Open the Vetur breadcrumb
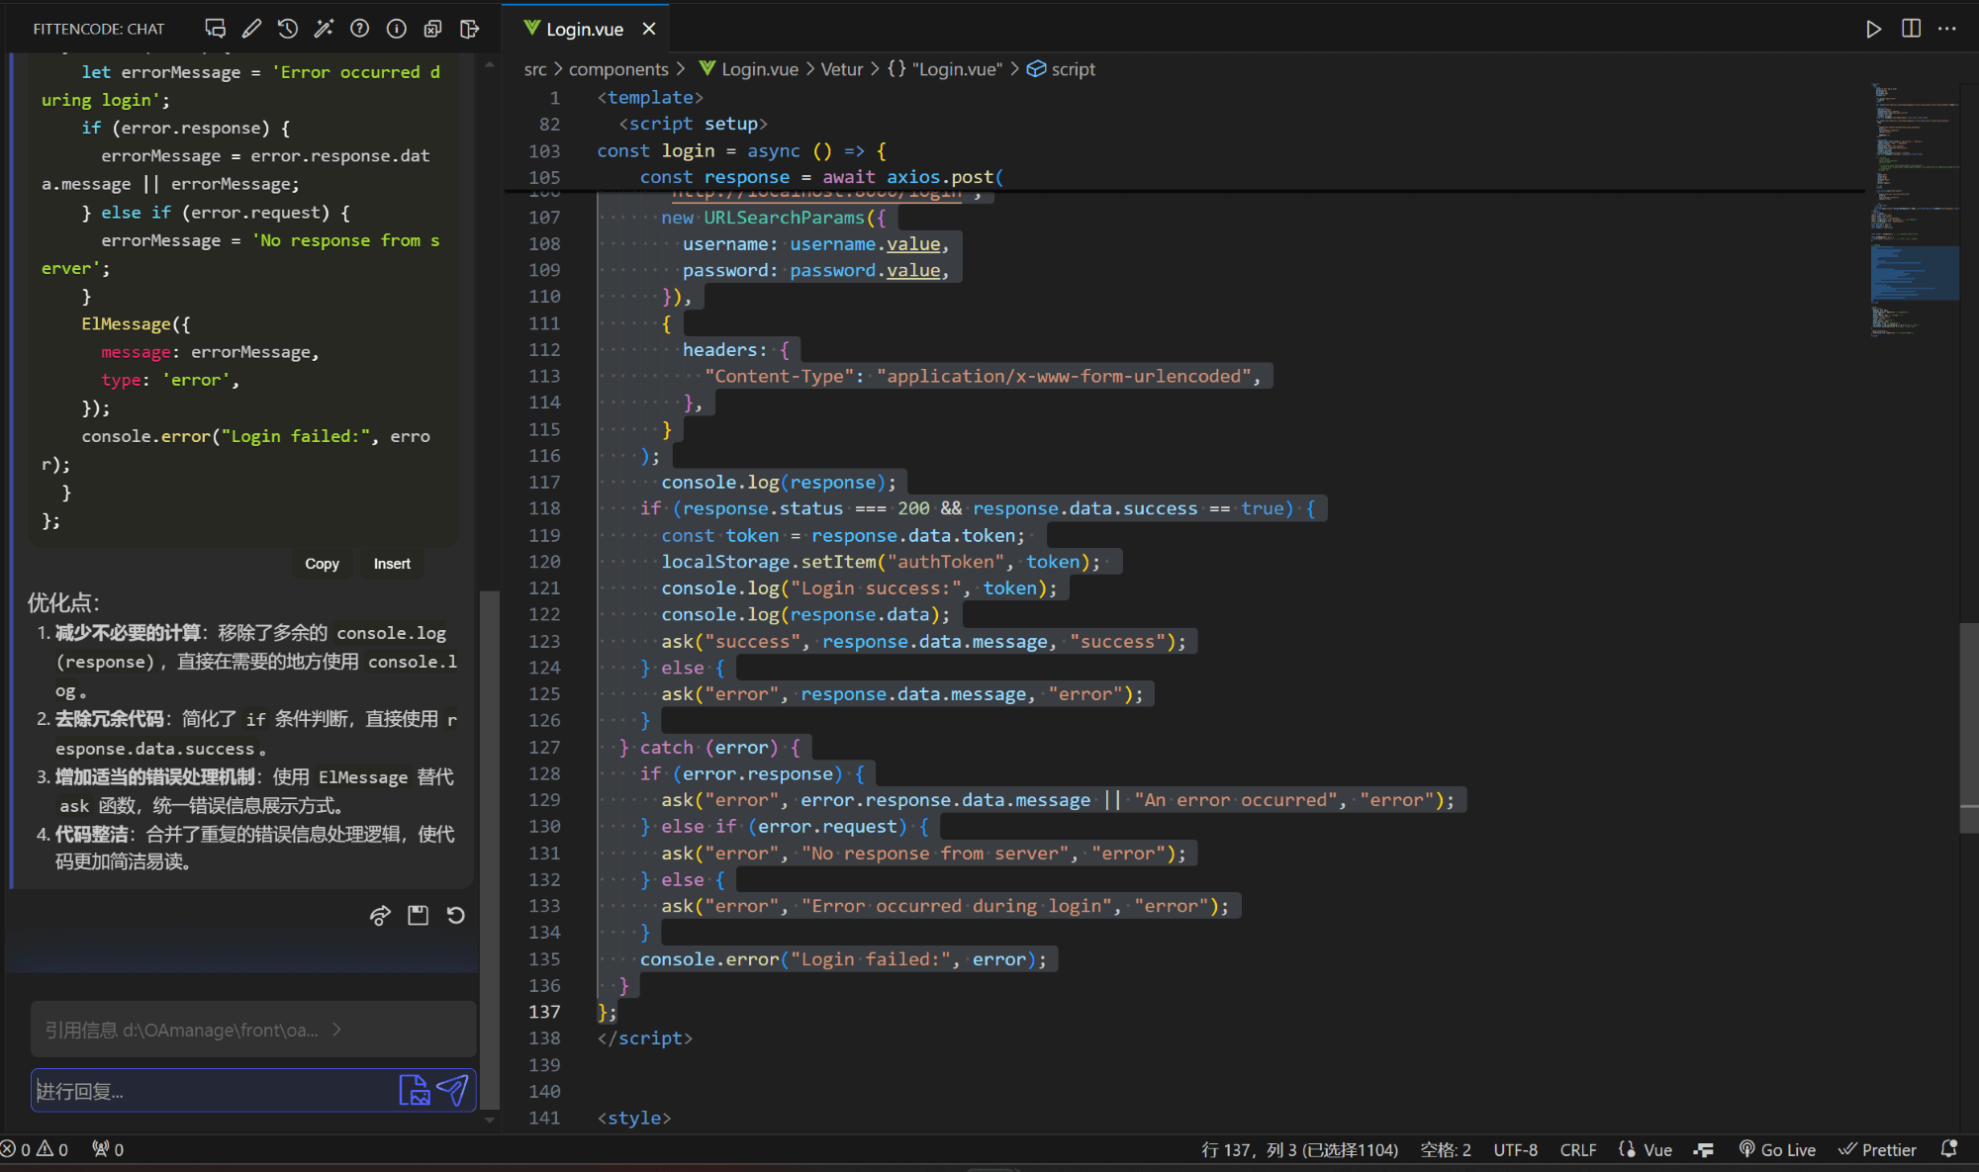Screen dimensions: 1979x1172 coord(842,69)
